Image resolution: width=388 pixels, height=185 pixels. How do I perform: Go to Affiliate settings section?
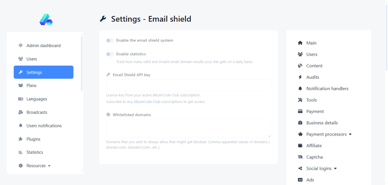tap(314, 145)
